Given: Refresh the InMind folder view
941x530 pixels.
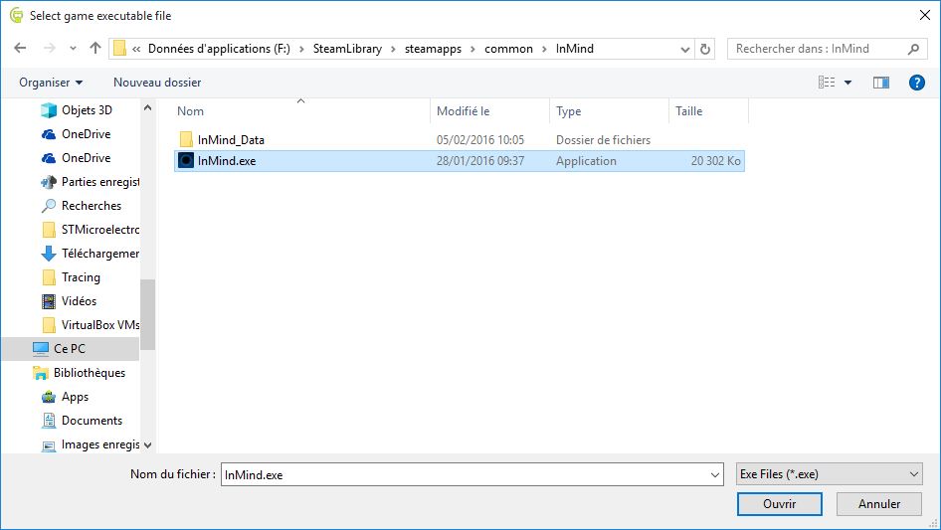Looking at the screenshot, I should 706,49.
